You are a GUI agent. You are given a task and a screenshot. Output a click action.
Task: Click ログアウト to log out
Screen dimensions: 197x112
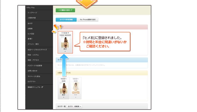(x=32, y=82)
